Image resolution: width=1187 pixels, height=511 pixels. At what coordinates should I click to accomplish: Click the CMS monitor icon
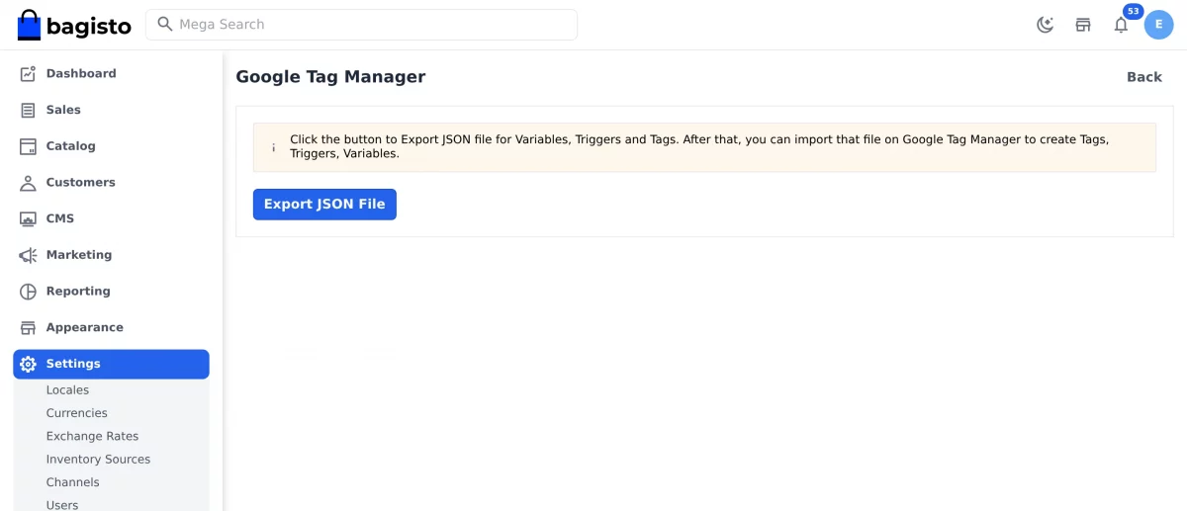click(28, 218)
